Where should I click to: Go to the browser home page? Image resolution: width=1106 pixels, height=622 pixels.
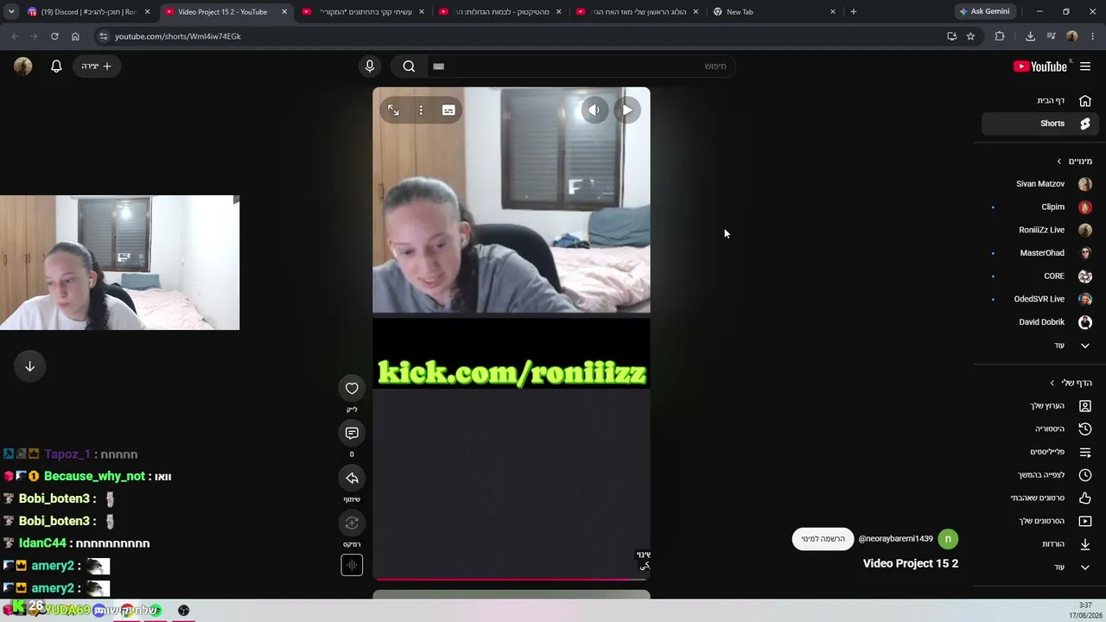click(75, 36)
